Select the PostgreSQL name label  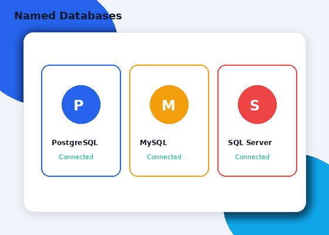click(75, 143)
